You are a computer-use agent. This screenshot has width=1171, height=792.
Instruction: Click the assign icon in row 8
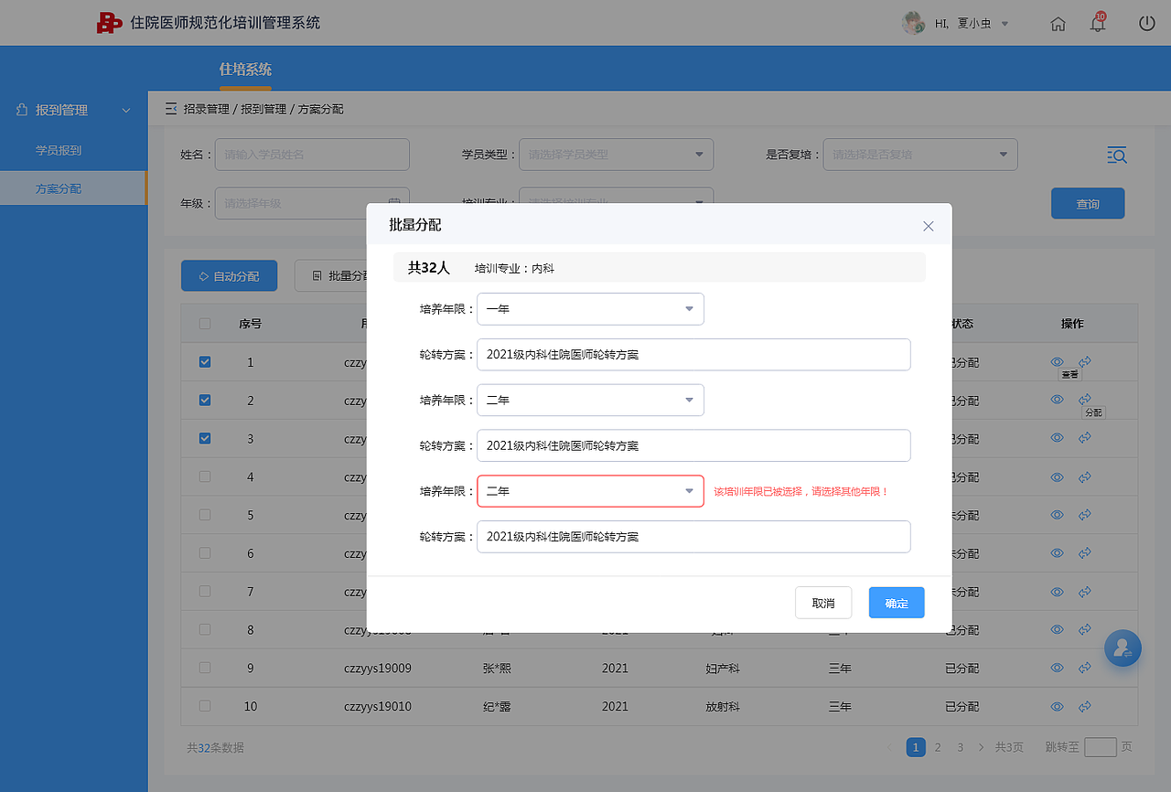pyautogui.click(x=1085, y=629)
